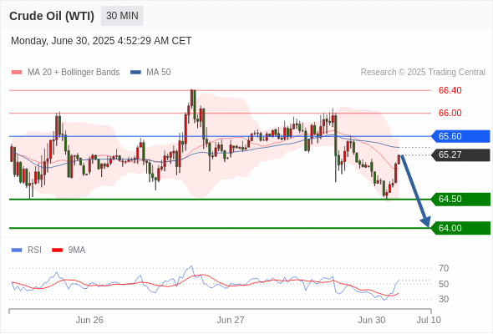Click the 'Research © 2025 Trading Central' text
This screenshot has width=493, height=334.
click(423, 73)
